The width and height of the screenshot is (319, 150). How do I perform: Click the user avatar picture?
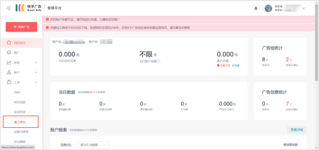(268, 8)
